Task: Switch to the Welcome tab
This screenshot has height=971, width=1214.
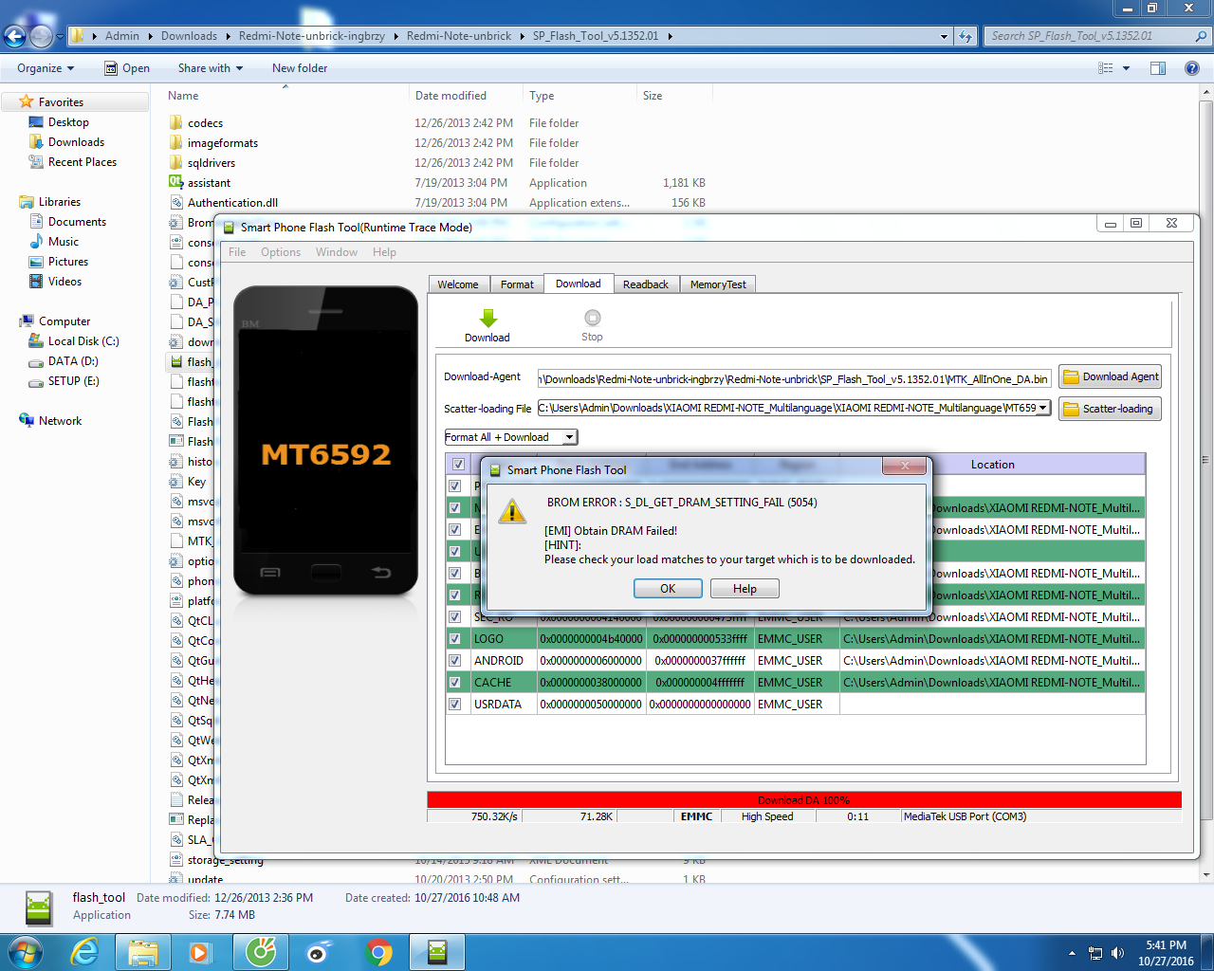Action: (x=458, y=284)
